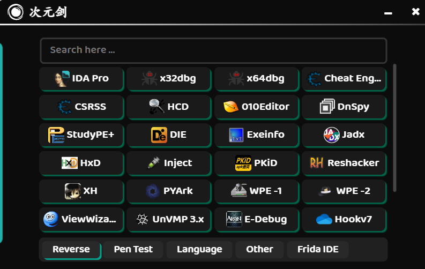This screenshot has height=269, width=425.
Task: Click the 'HxD' label text
Action: tap(91, 163)
